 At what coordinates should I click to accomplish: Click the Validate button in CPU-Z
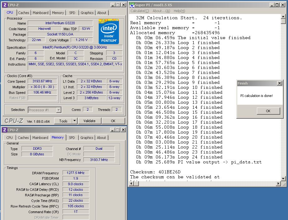89,121
